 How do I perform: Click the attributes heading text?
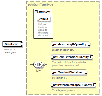[44, 12]
